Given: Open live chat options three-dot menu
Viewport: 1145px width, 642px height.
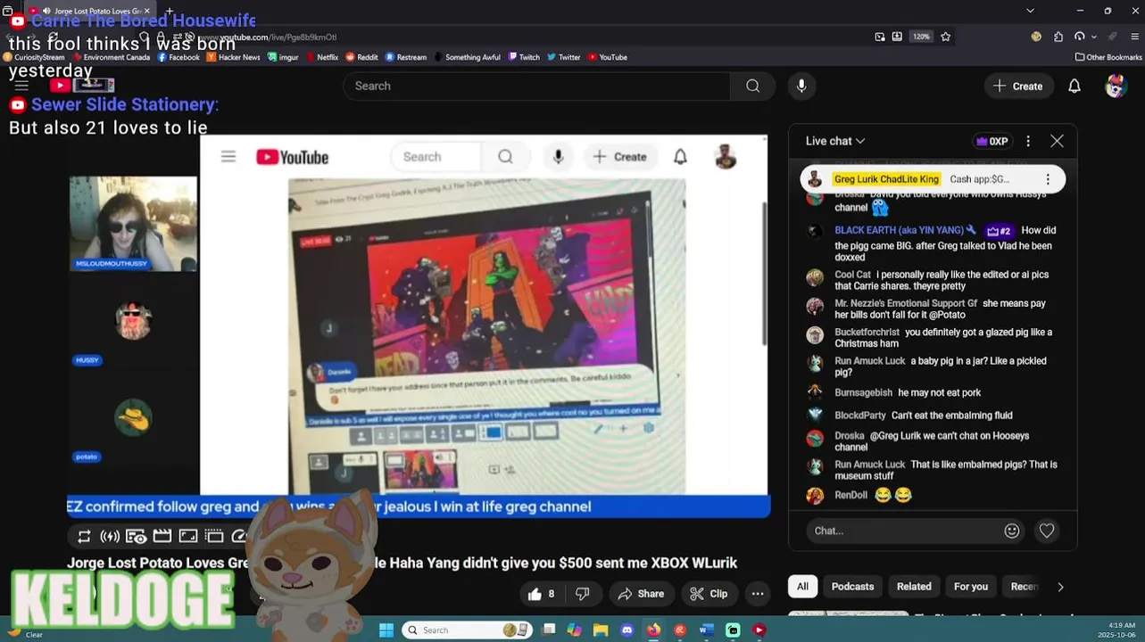Looking at the screenshot, I should pyautogui.click(x=1028, y=141).
